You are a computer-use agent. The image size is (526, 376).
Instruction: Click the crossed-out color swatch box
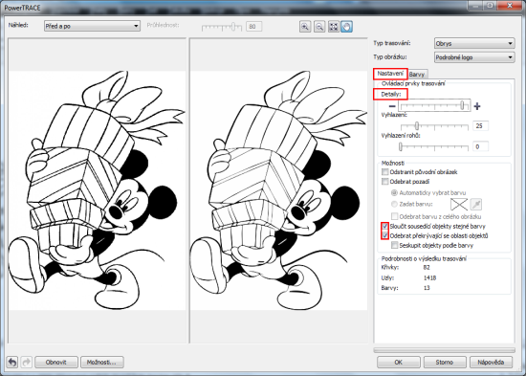459,204
